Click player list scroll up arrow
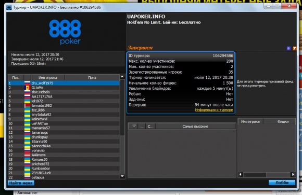 122,77
